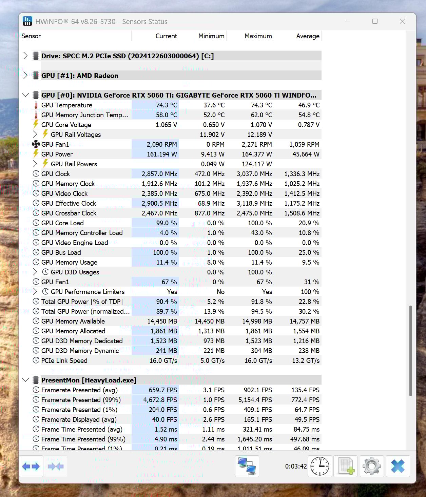Viewport: 426px width, 497px height.
Task: Click the GPU Fan1 fan icon
Action: tap(36, 144)
